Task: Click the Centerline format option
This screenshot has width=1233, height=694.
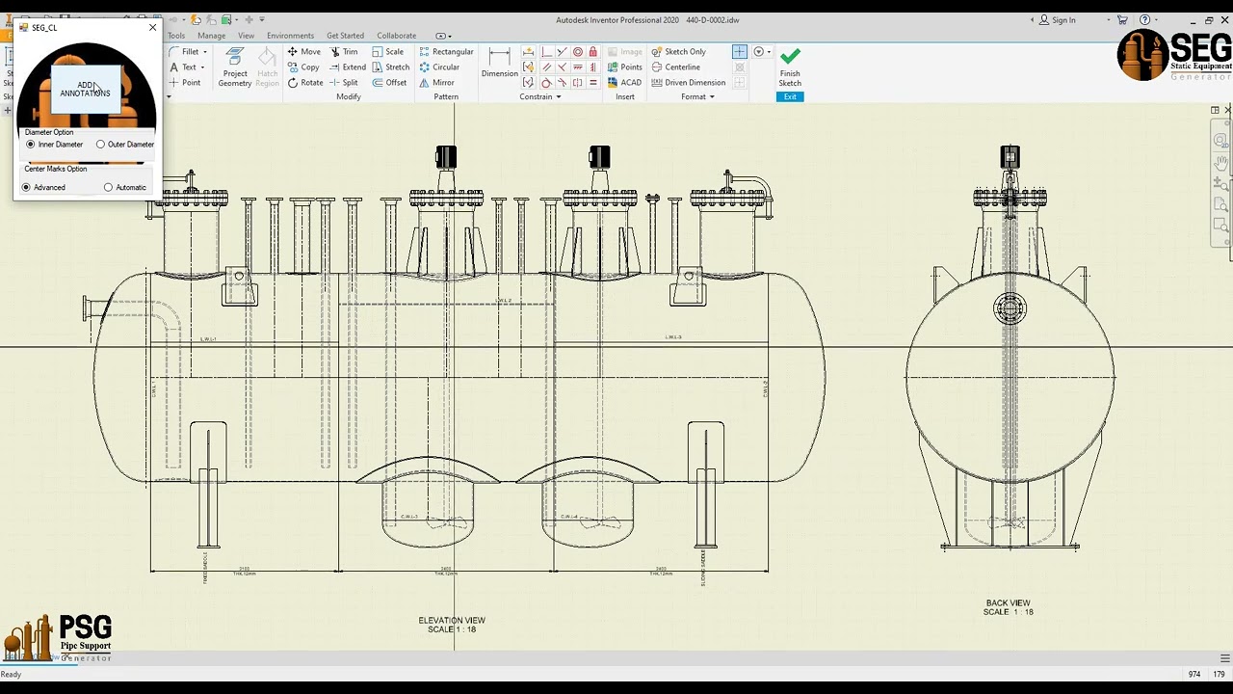Action: click(x=674, y=67)
